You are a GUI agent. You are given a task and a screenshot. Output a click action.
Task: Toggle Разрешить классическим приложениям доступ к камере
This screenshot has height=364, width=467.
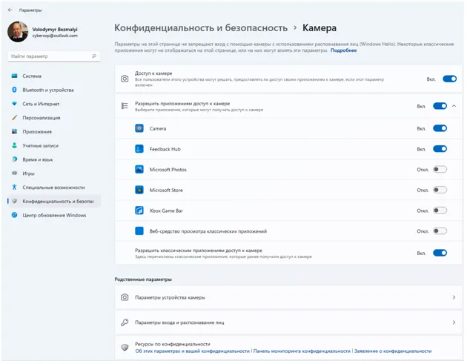440,253
